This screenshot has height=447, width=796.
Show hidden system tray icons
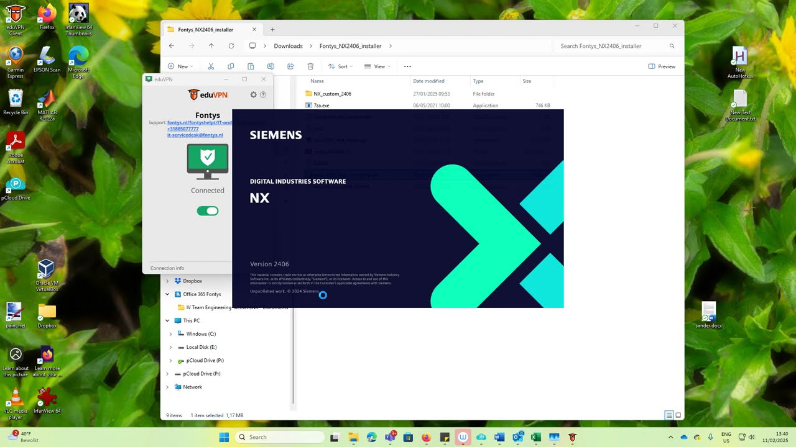670,437
